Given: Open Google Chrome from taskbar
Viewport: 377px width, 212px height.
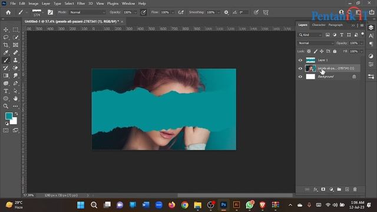Looking at the screenshot, I should 184,205.
